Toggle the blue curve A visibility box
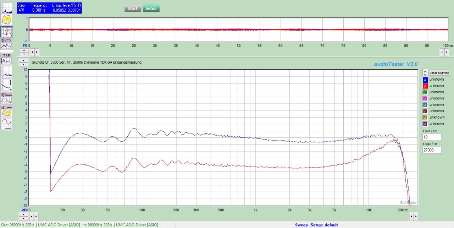 pyautogui.click(x=425, y=80)
